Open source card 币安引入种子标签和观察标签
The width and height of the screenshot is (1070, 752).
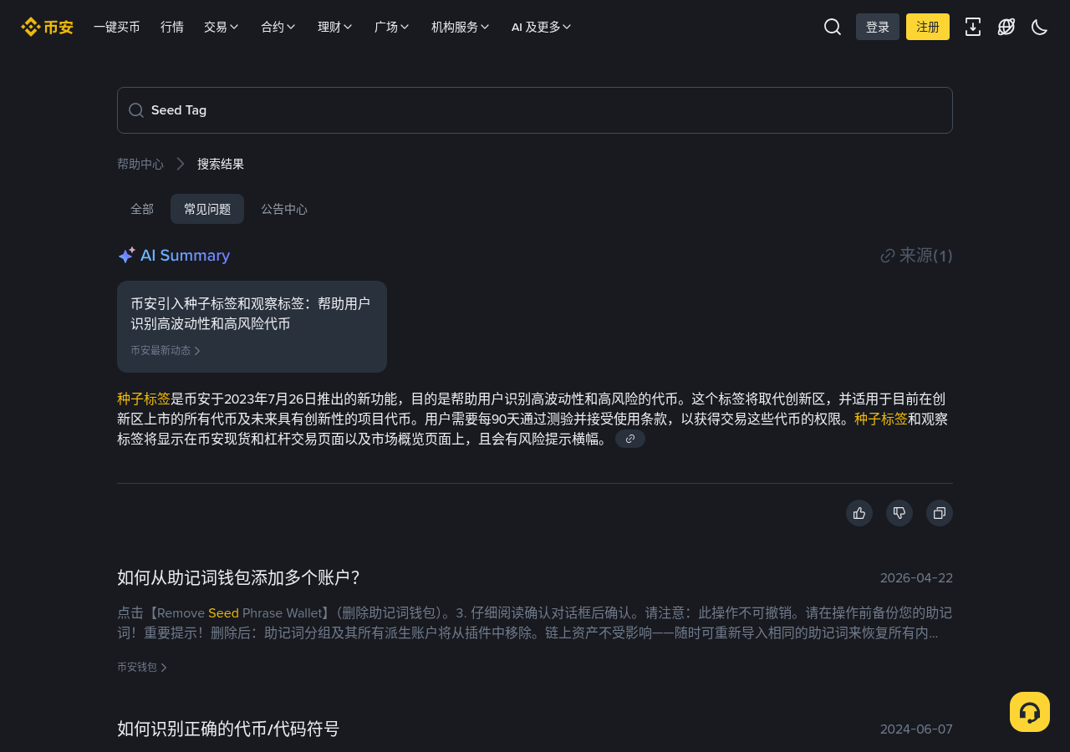point(252,327)
